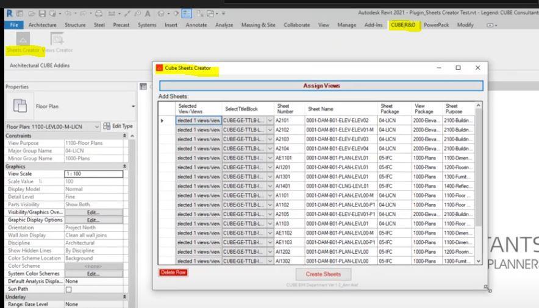Click the Redo arrow icon

[83, 14]
